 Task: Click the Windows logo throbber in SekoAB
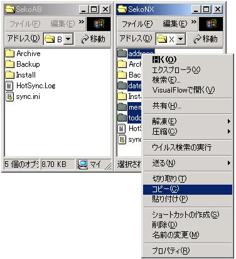coord(99,24)
